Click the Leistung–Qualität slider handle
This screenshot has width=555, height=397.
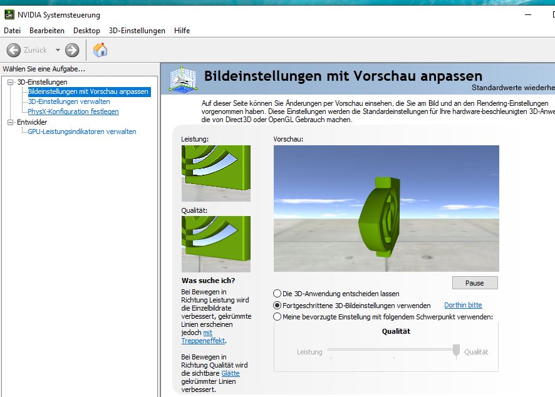pos(456,350)
